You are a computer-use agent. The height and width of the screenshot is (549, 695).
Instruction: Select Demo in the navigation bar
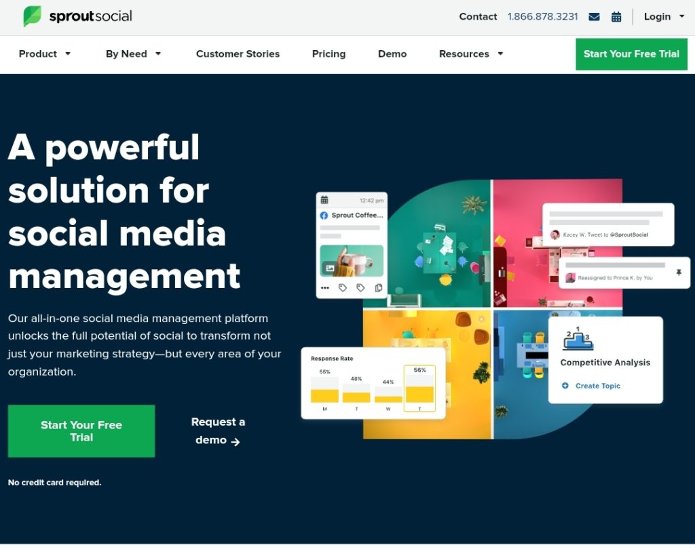[392, 54]
